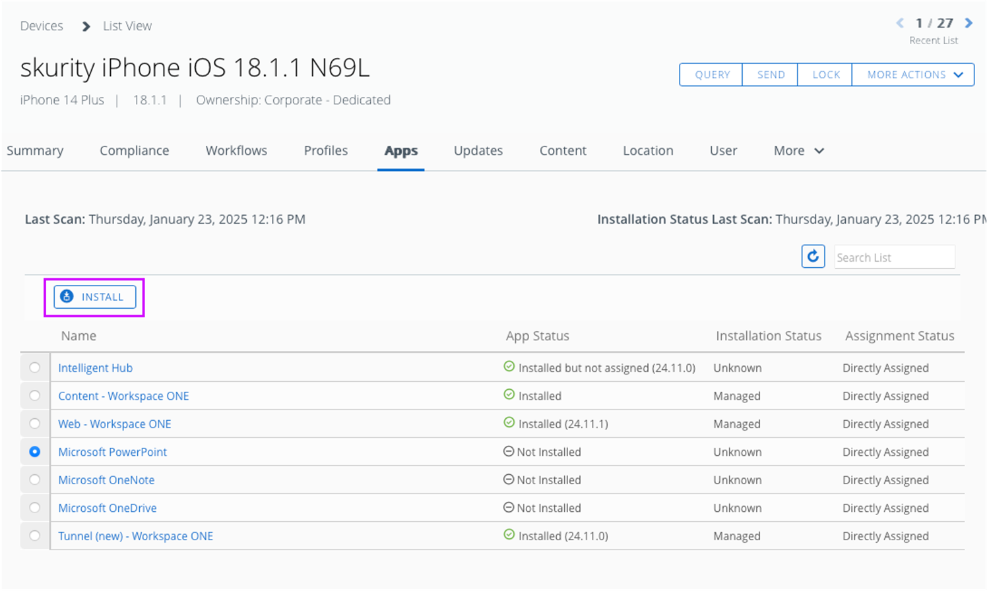987x591 pixels.
Task: Open the Microsoft PowerPoint app link
Action: [x=112, y=452]
